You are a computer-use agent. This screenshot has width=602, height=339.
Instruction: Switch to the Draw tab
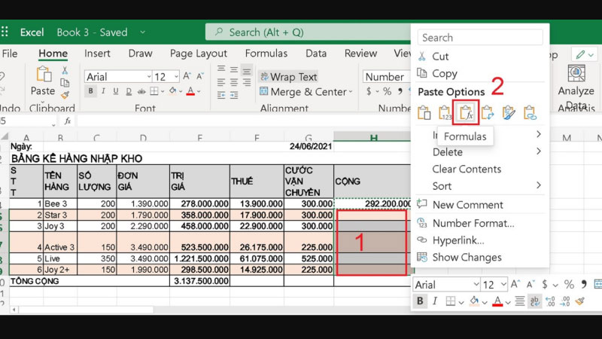pos(140,53)
